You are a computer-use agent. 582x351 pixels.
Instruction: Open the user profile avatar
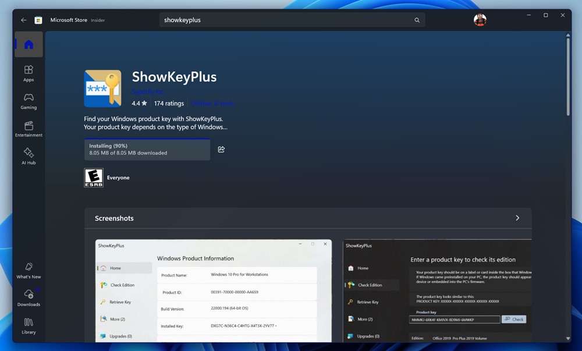coord(480,20)
